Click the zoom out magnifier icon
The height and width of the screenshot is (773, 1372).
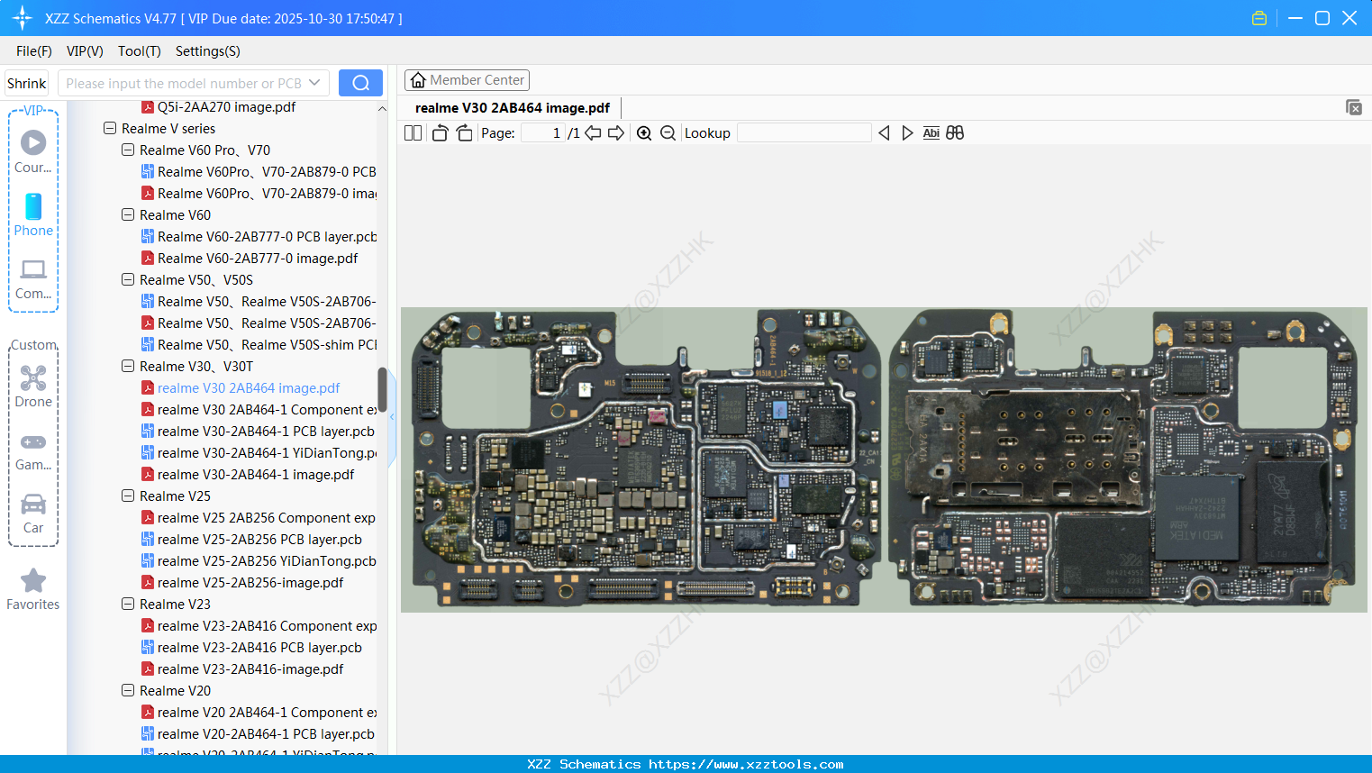(x=668, y=133)
